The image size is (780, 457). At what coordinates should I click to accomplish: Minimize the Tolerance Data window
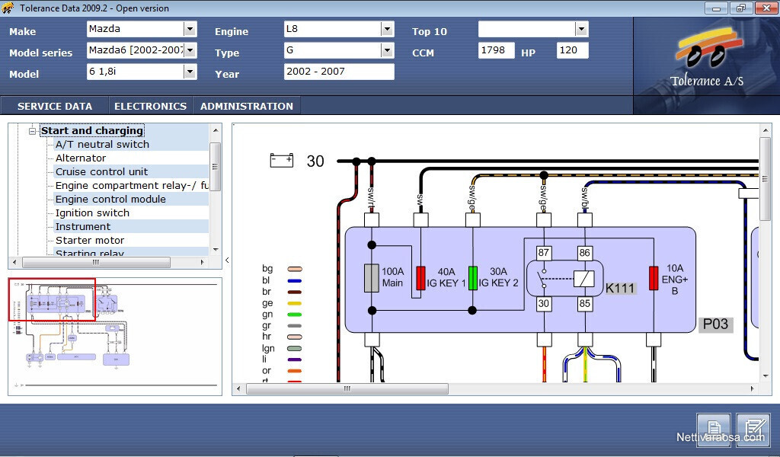click(716, 8)
